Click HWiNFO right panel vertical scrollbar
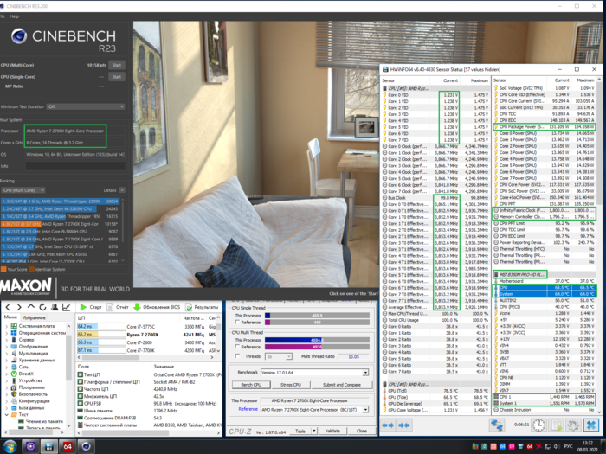Image resolution: width=606 pixels, height=454 pixels. [599, 245]
